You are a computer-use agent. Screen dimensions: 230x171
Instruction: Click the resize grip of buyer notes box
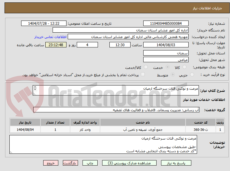[x=11, y=152]
